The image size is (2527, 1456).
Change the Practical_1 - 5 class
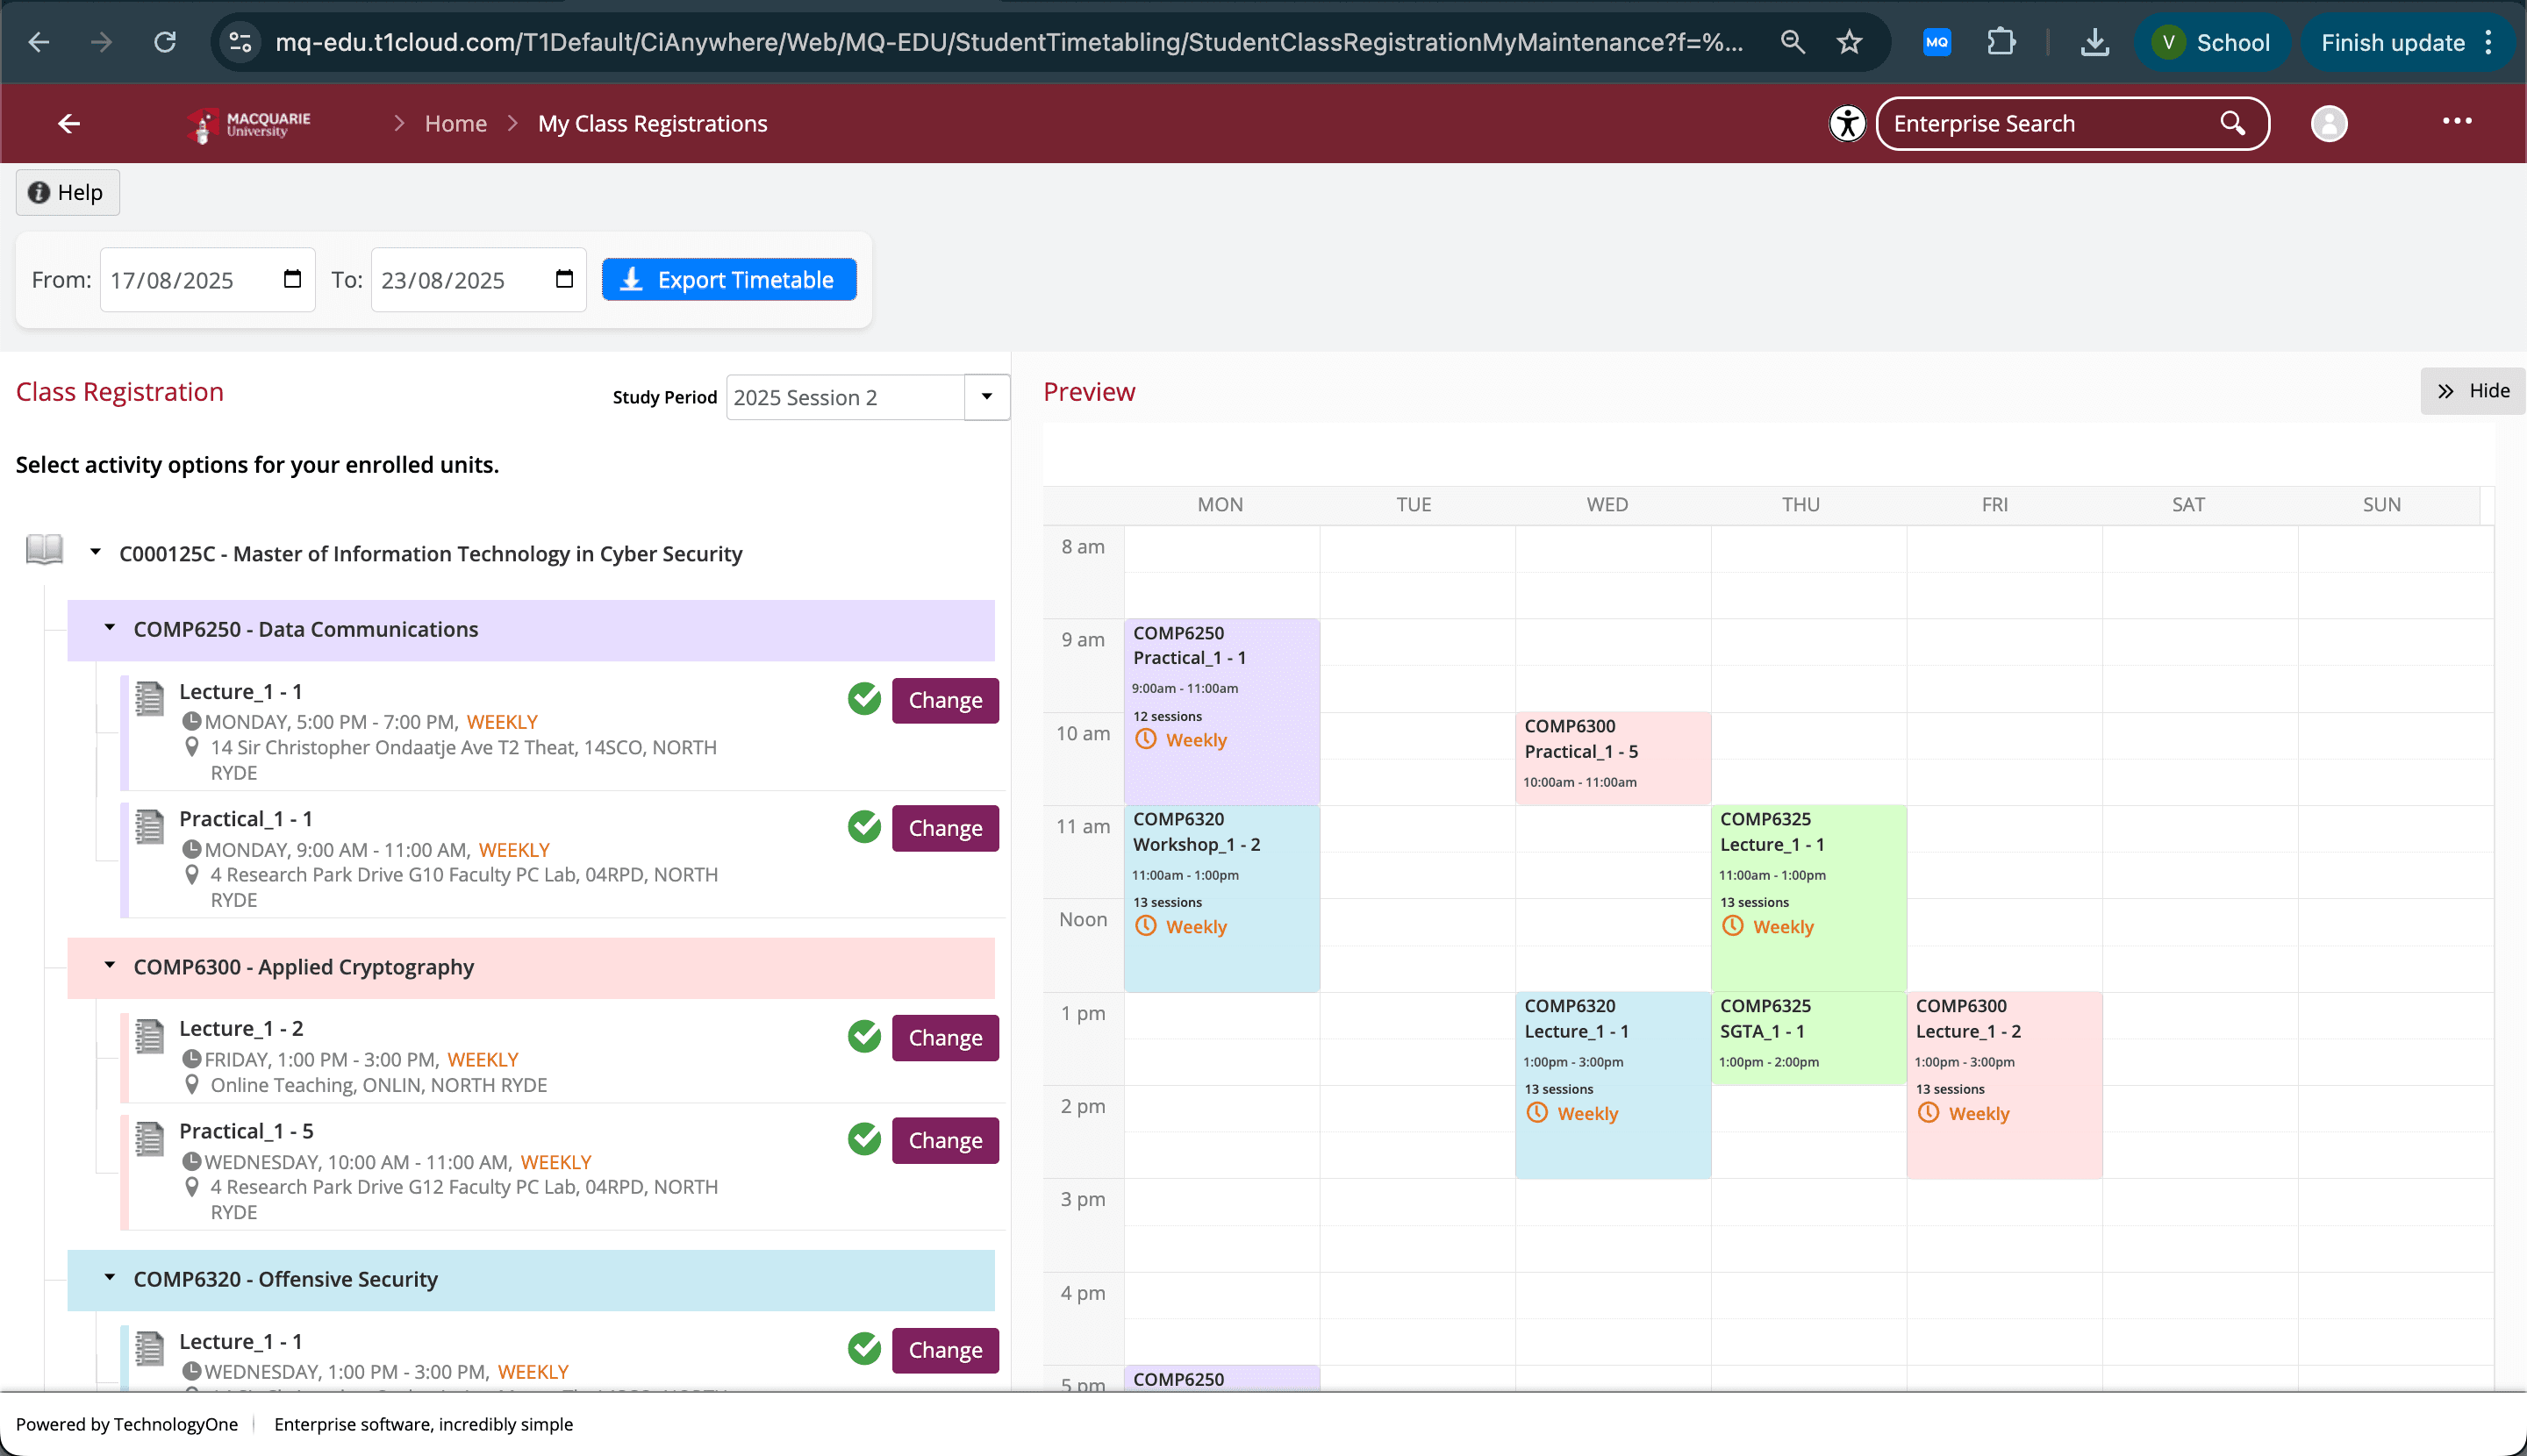944,1140
